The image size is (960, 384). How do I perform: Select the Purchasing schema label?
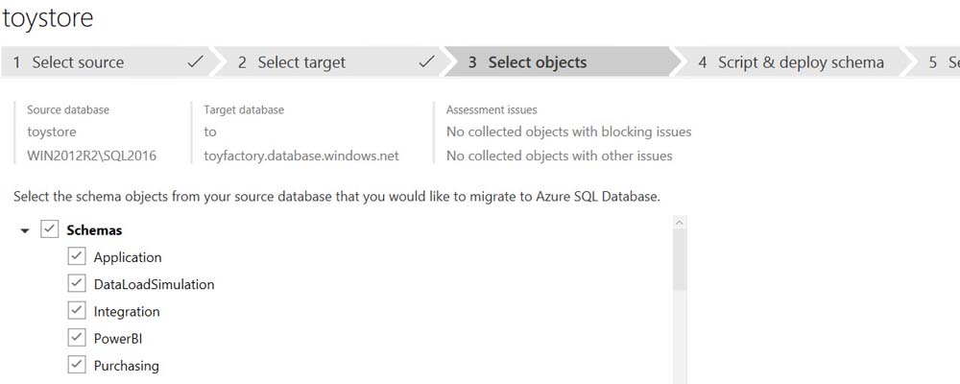(127, 366)
